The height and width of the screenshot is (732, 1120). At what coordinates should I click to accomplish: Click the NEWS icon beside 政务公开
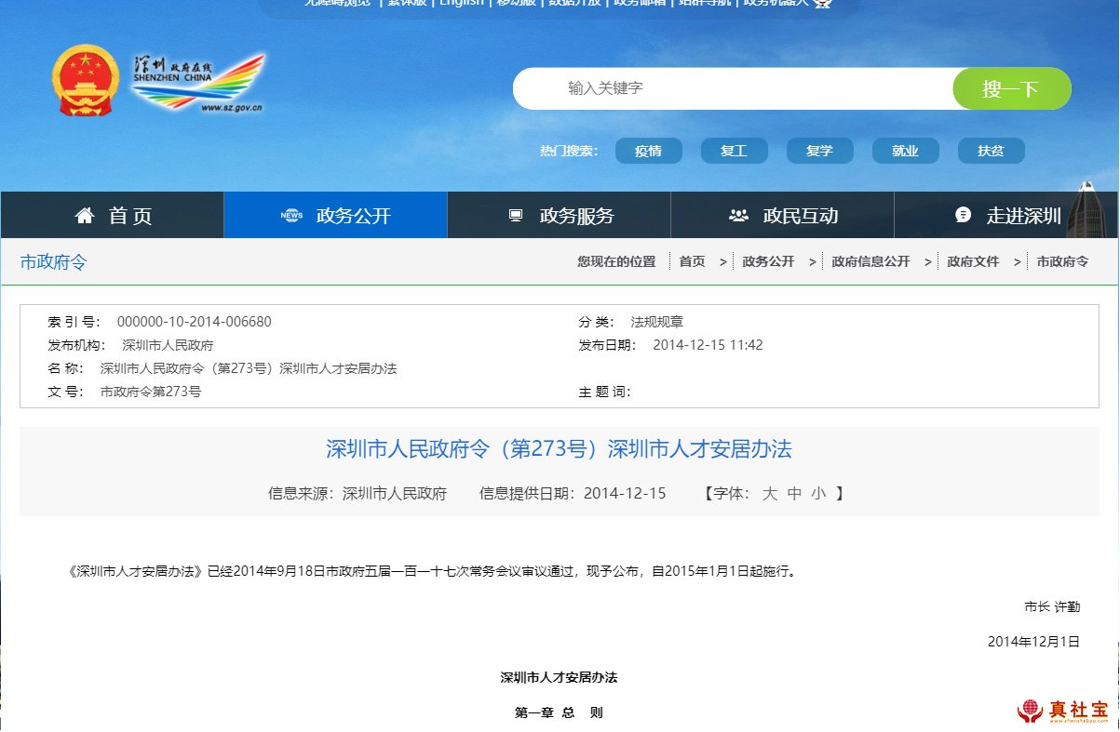(291, 216)
